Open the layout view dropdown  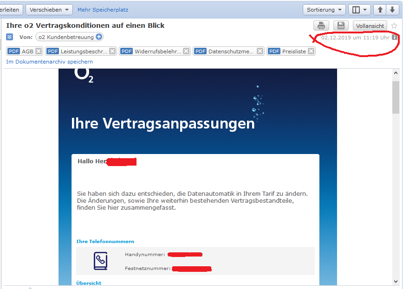359,10
